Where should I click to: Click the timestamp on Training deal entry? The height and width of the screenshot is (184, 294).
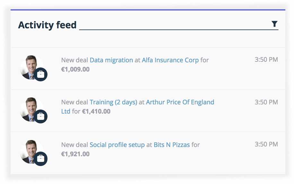coord(266,102)
